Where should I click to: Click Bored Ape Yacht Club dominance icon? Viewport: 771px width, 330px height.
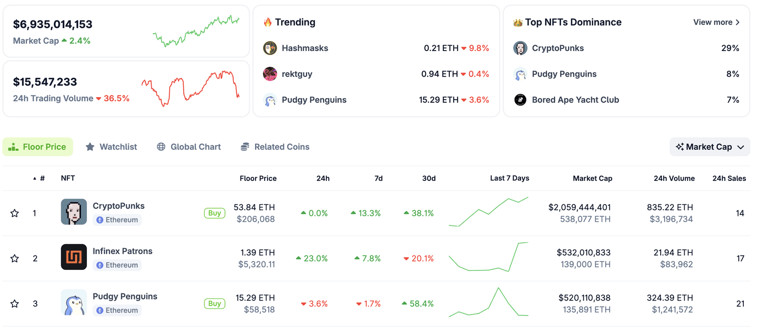tap(521, 100)
